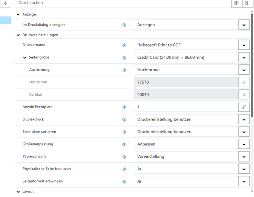Click the Hochformat value text

click(x=148, y=70)
